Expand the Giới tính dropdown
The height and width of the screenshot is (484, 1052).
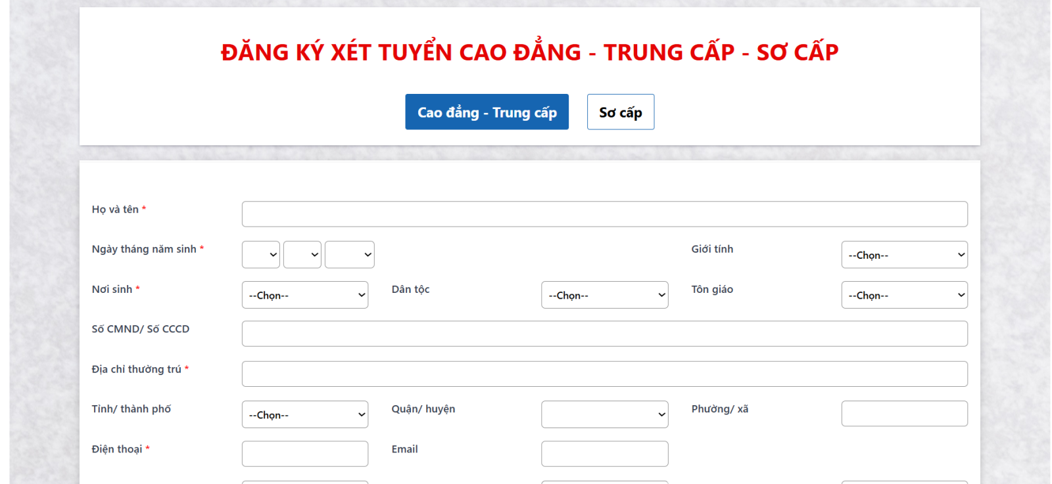click(x=904, y=255)
